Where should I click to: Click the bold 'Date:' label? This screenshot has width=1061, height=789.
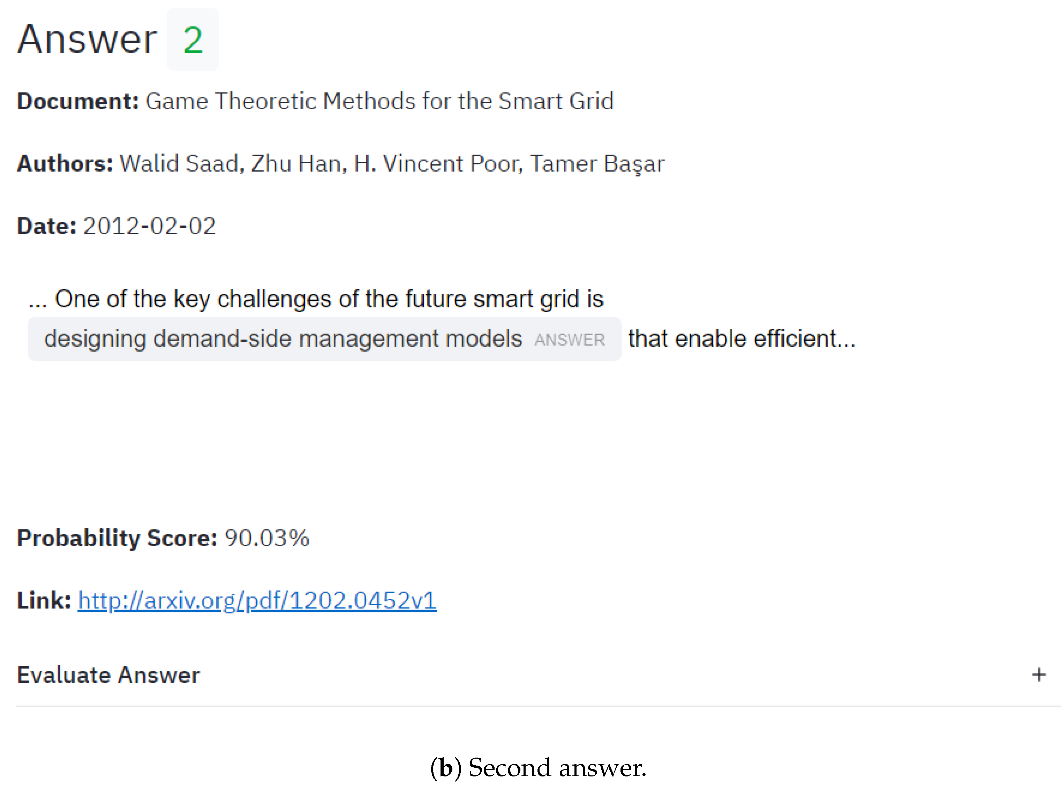(46, 226)
